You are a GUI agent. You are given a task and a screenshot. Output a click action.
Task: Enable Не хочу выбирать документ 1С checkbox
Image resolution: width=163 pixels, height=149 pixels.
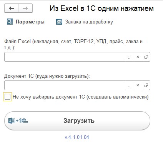point(7,97)
